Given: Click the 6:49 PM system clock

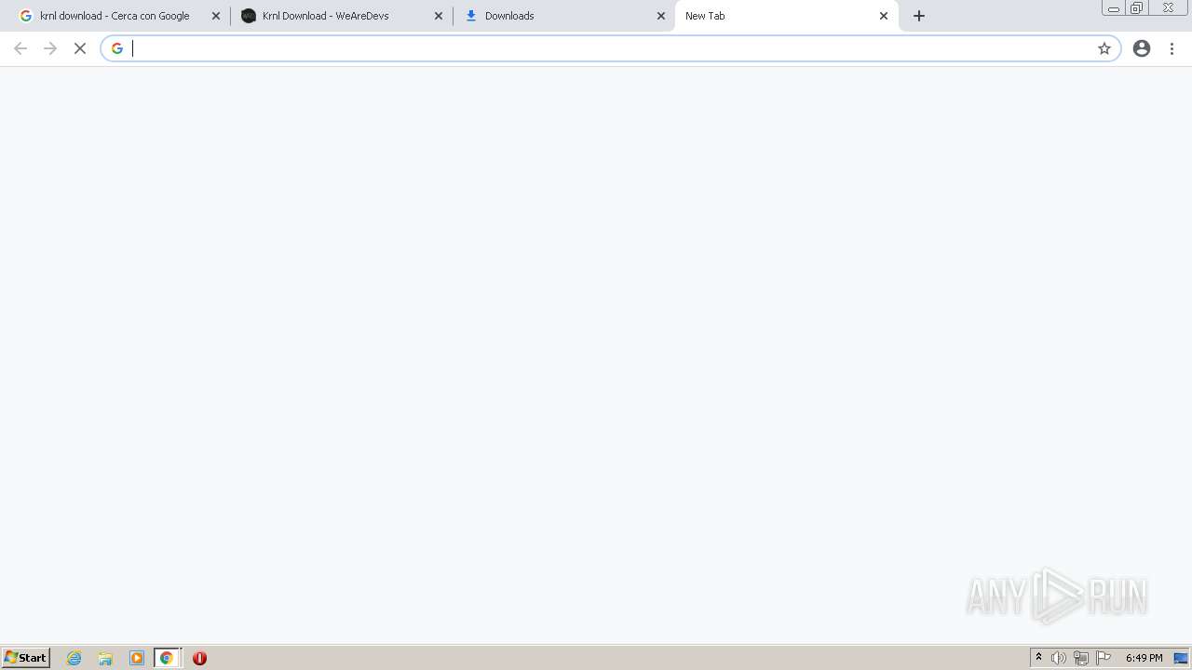Looking at the screenshot, I should (x=1144, y=658).
